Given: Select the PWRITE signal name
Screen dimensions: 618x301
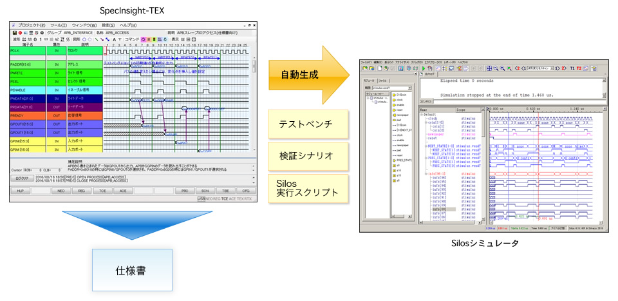Looking at the screenshot, I should point(28,73).
